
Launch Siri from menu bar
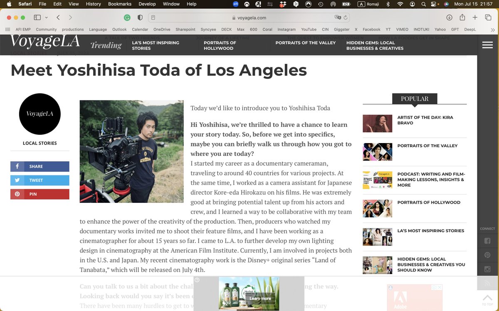446,4
